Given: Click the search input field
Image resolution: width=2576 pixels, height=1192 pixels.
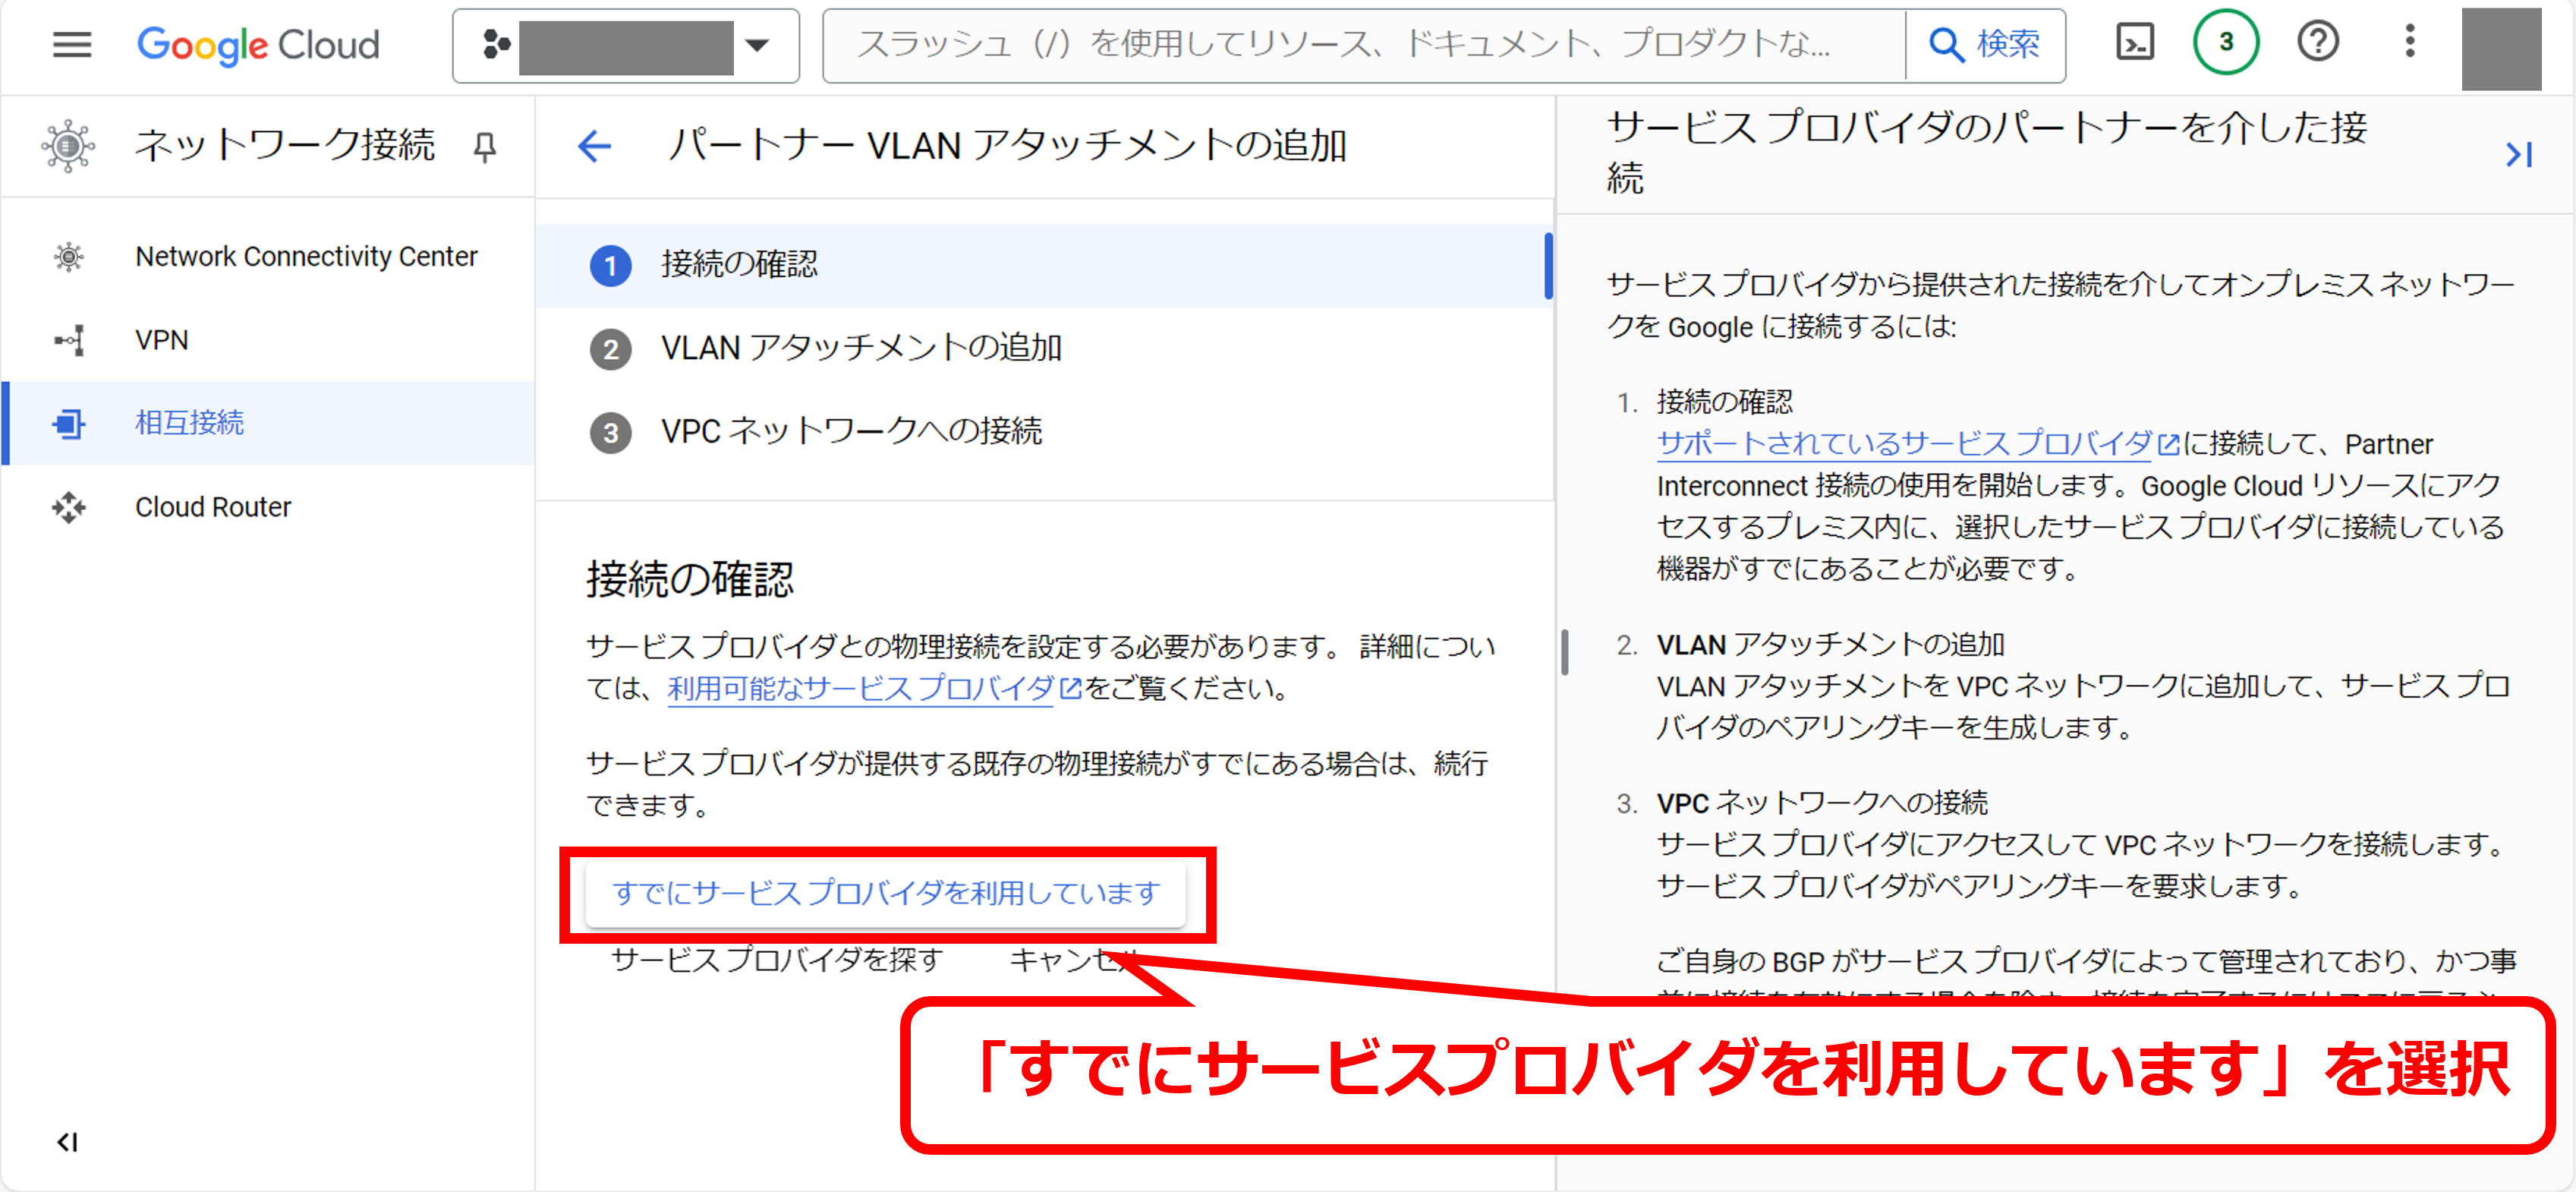Looking at the screenshot, I should coord(1360,45).
